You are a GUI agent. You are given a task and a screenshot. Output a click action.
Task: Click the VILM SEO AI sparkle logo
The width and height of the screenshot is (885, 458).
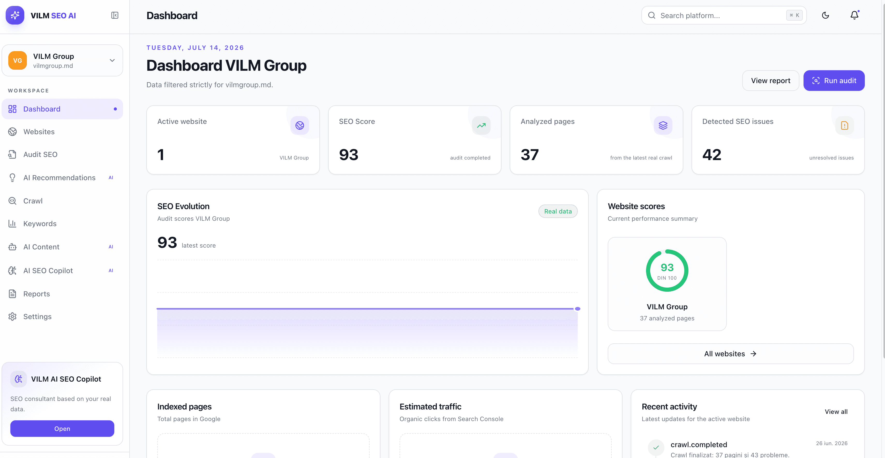click(15, 15)
